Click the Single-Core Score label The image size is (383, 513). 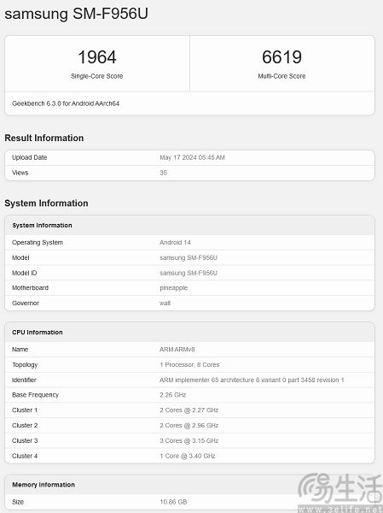(97, 76)
